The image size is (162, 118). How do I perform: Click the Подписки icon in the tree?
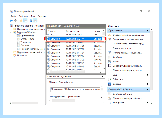coord(14,55)
